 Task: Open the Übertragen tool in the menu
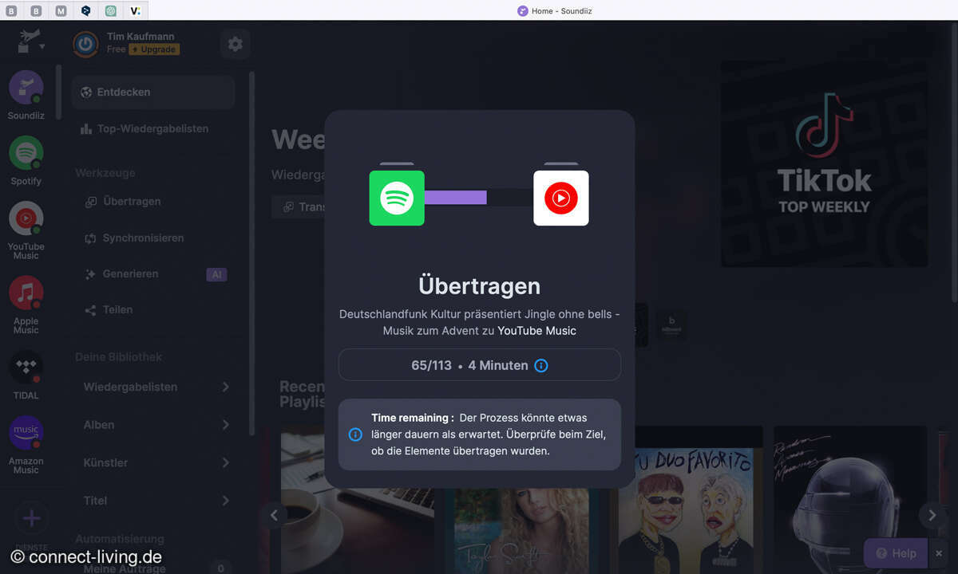(x=123, y=202)
